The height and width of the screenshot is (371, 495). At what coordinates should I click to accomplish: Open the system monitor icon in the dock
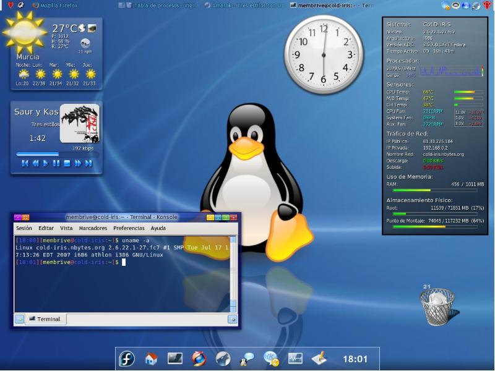tap(295, 359)
